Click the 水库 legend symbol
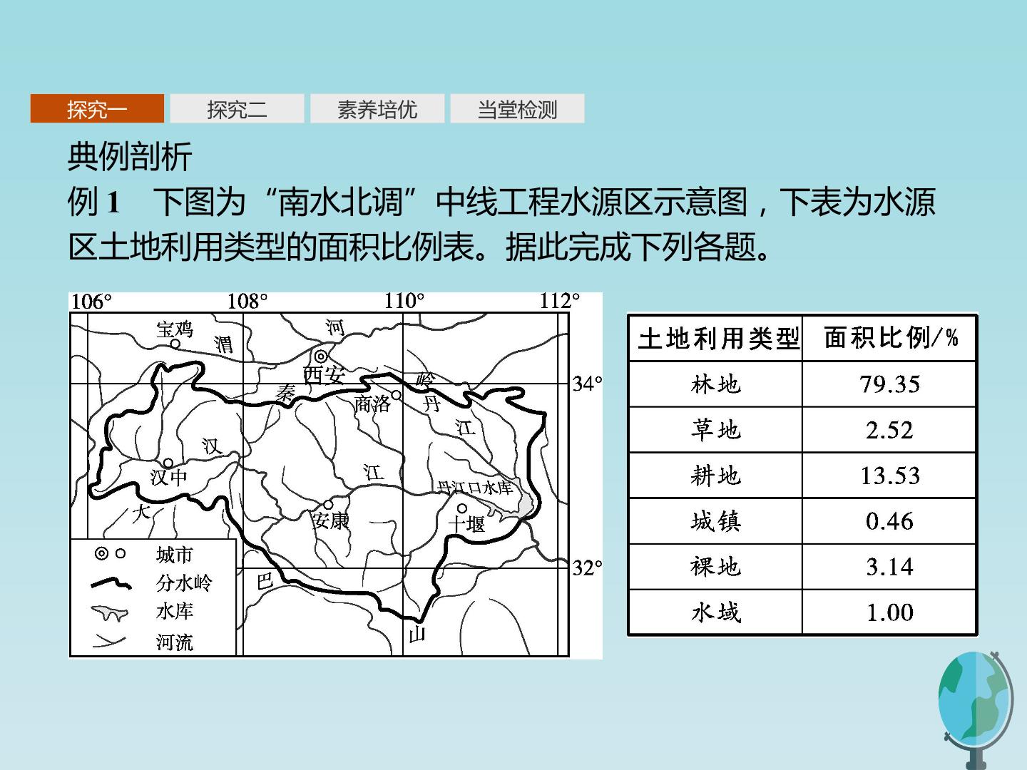 pos(109,613)
